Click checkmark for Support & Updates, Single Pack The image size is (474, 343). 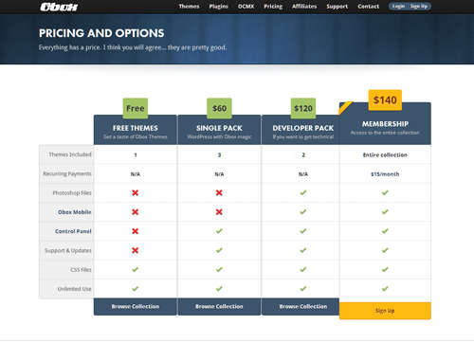[219, 250]
